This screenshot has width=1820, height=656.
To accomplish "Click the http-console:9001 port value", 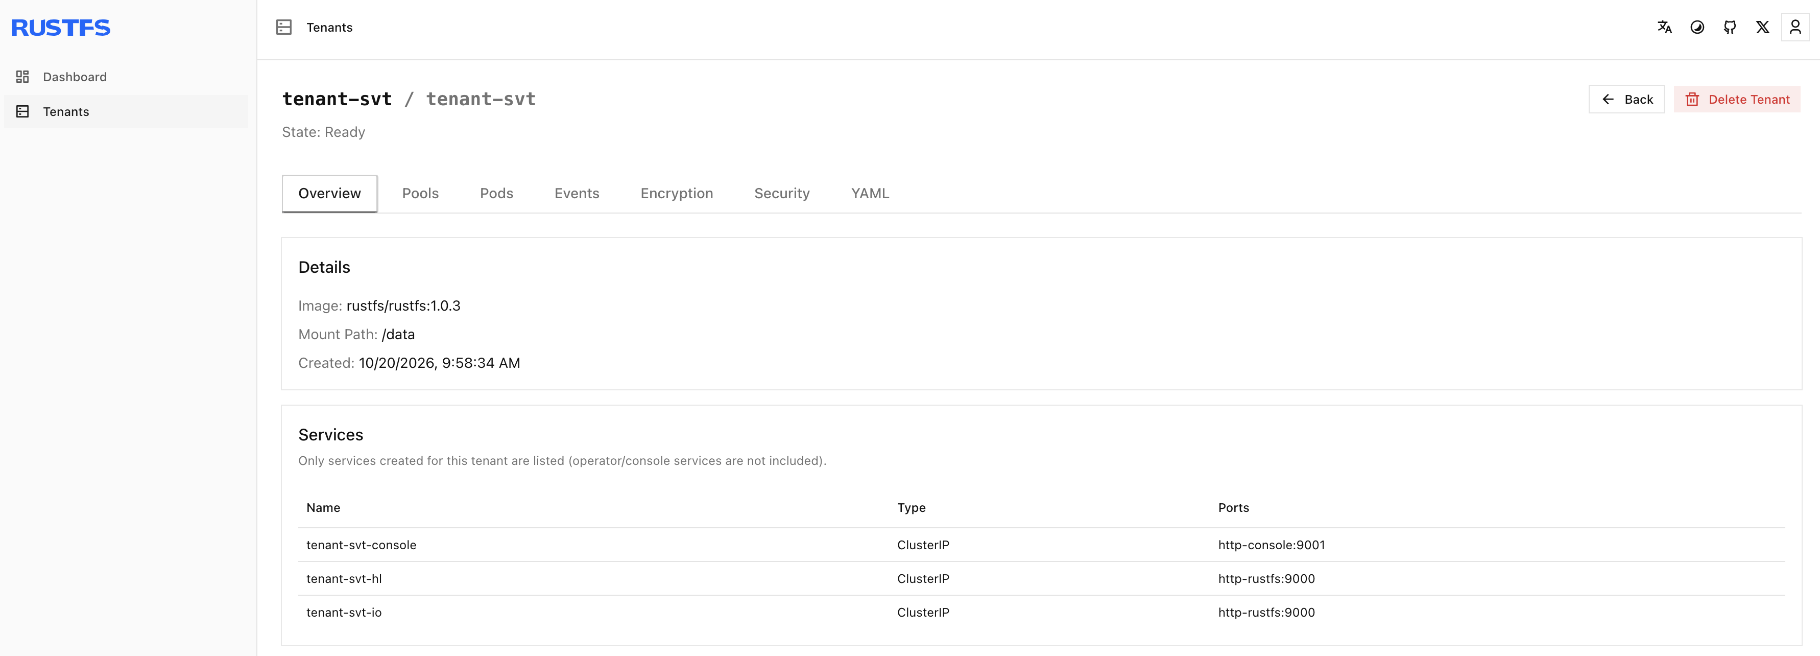I will [1272, 545].
